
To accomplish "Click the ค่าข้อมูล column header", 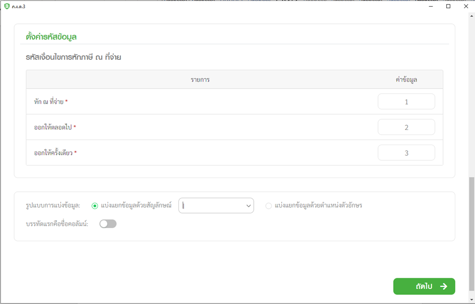I will tap(406, 80).
